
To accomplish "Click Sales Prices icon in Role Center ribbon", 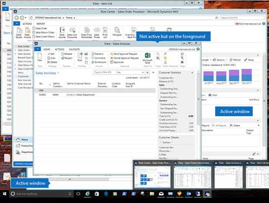I will coord(97,33).
